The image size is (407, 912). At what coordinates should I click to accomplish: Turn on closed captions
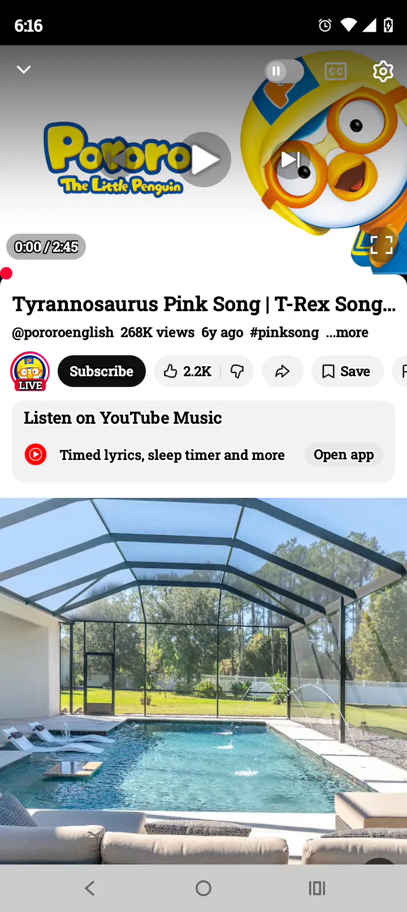(x=336, y=71)
